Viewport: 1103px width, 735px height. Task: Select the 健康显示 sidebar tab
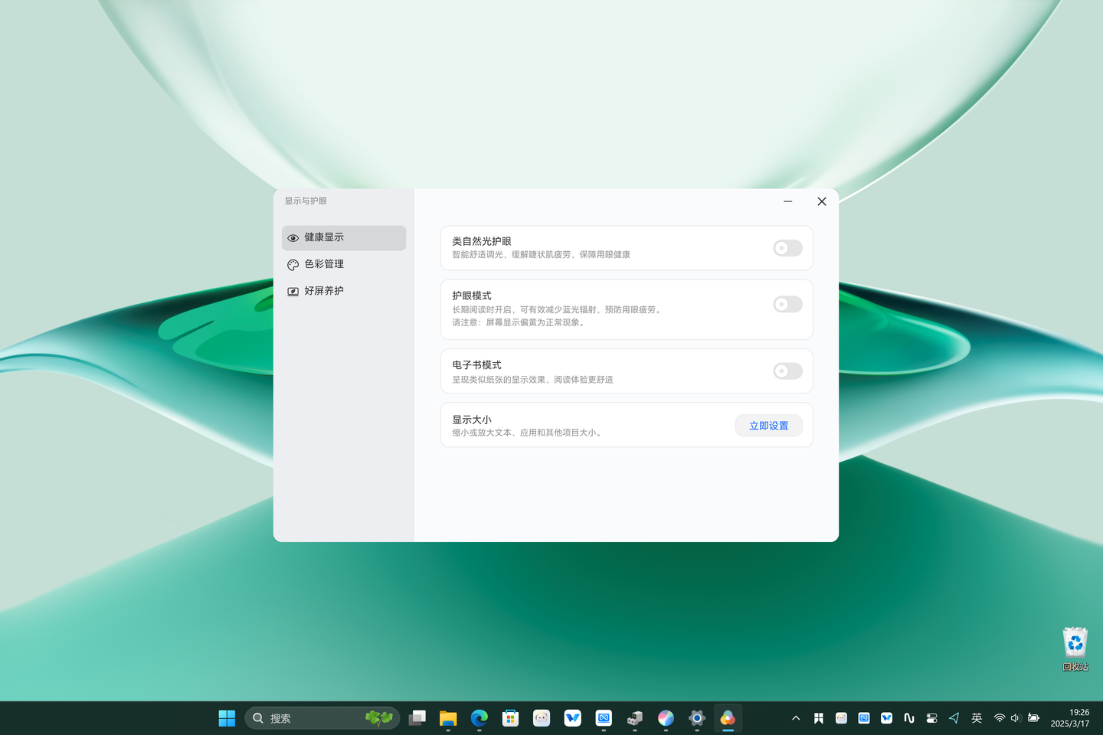pos(344,237)
